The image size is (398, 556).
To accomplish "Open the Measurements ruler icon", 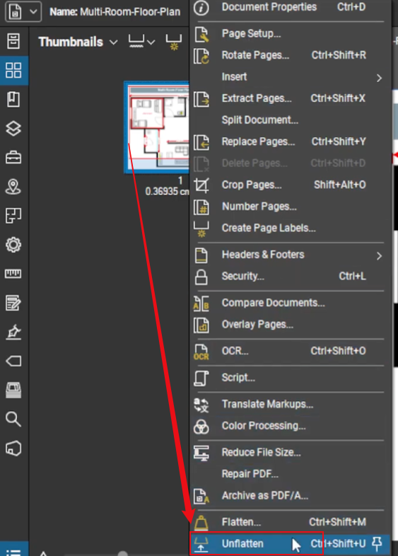I will point(13,273).
